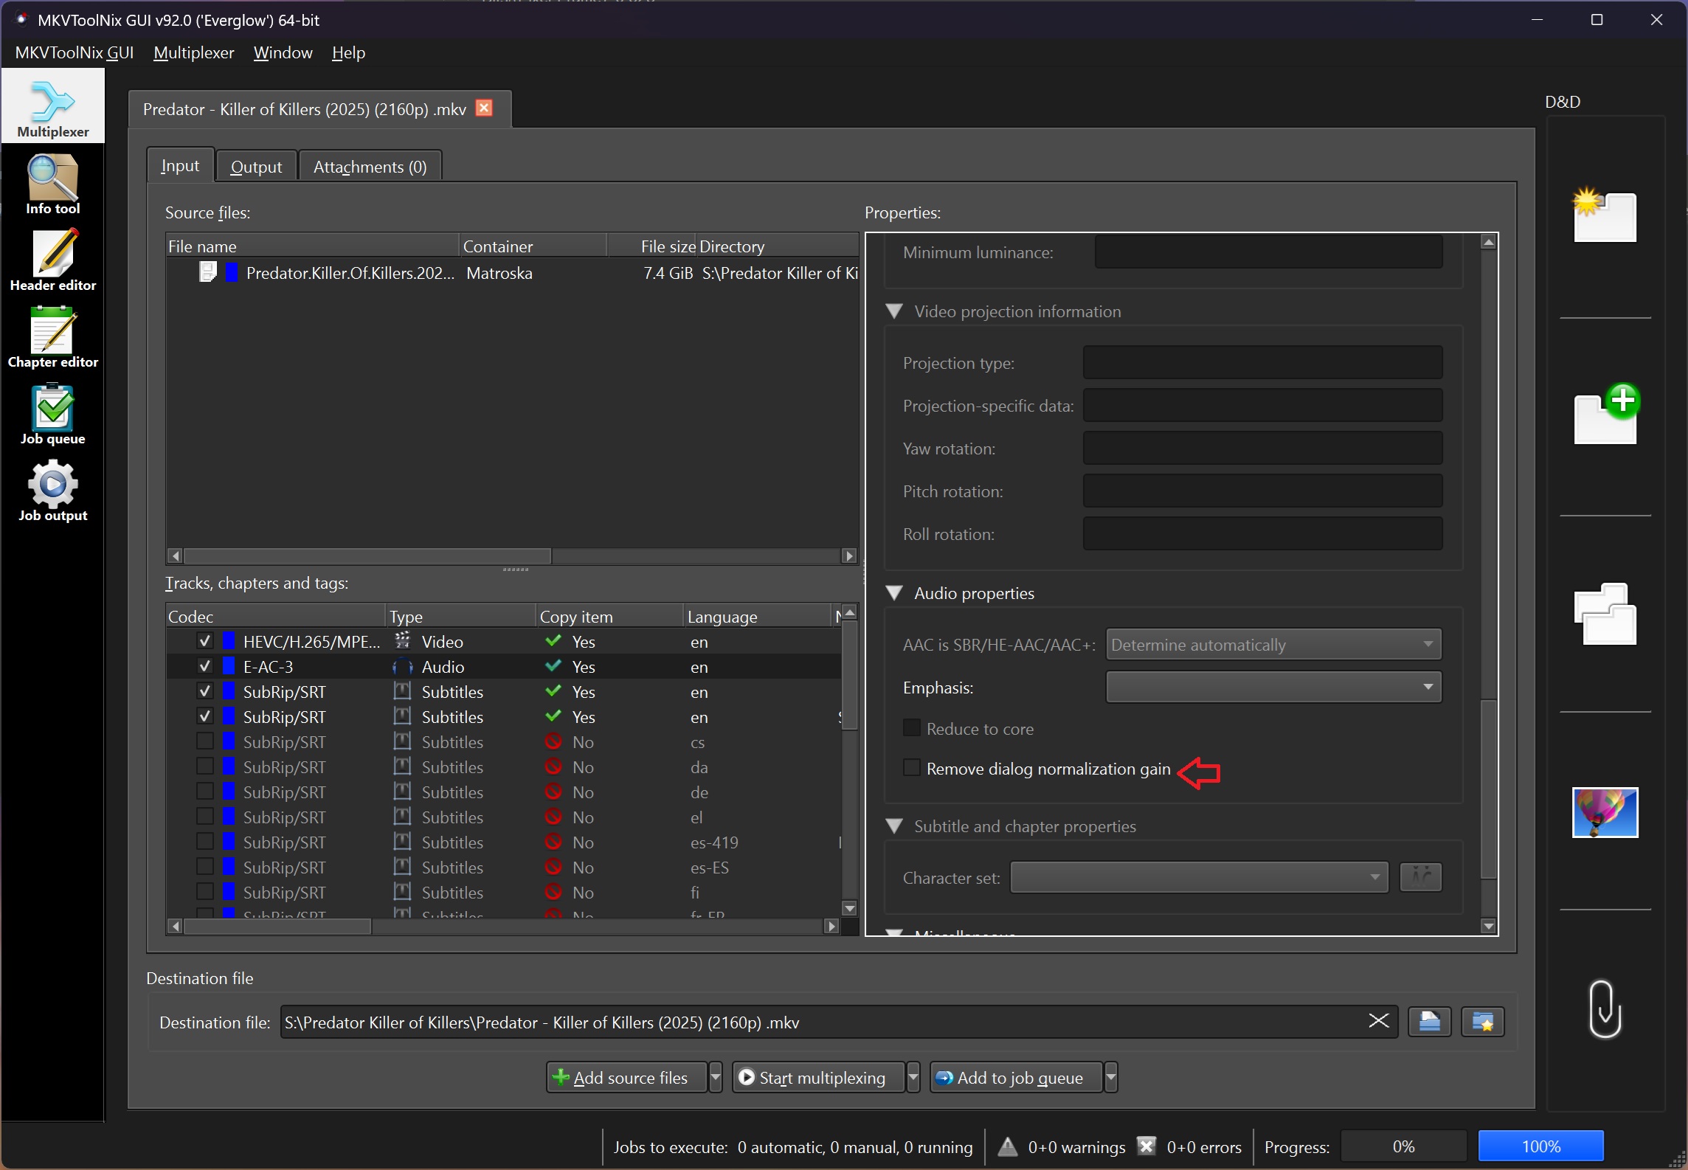Open the Help menu
The height and width of the screenshot is (1170, 1688).
coord(348,52)
